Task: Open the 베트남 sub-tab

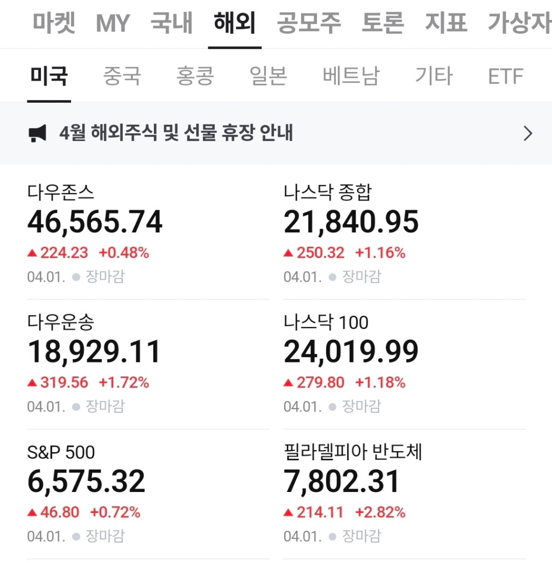Action: coord(351,76)
